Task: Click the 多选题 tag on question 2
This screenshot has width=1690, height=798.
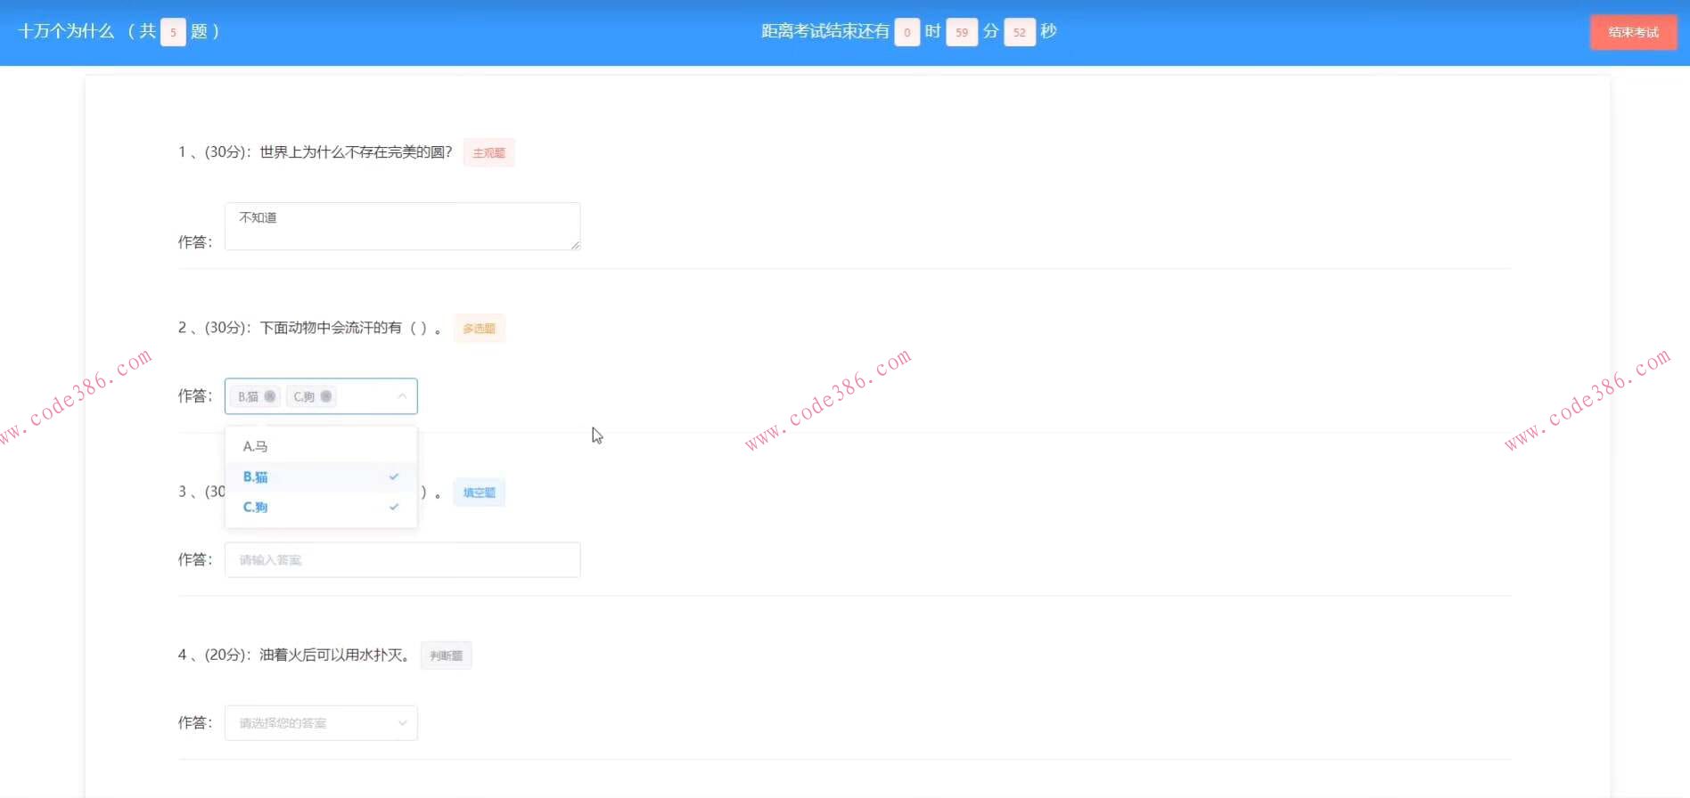Action: pos(479,329)
